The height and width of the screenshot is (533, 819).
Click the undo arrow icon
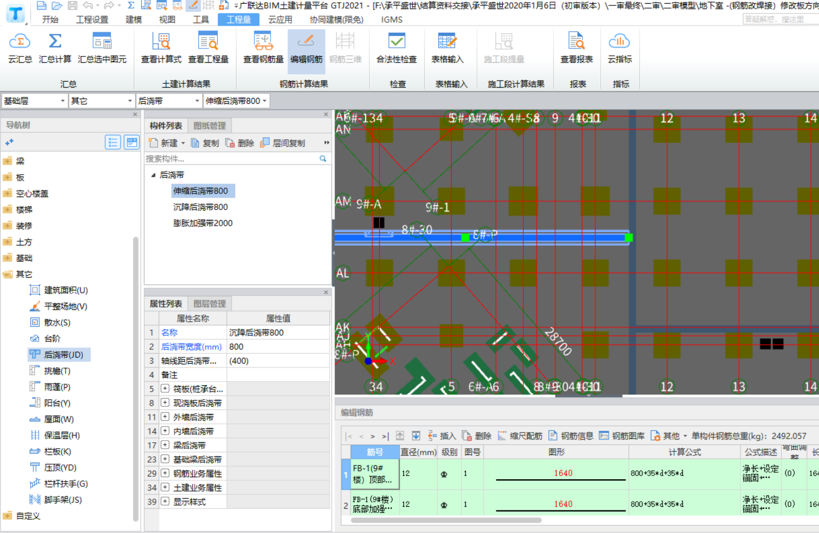pos(88,5)
